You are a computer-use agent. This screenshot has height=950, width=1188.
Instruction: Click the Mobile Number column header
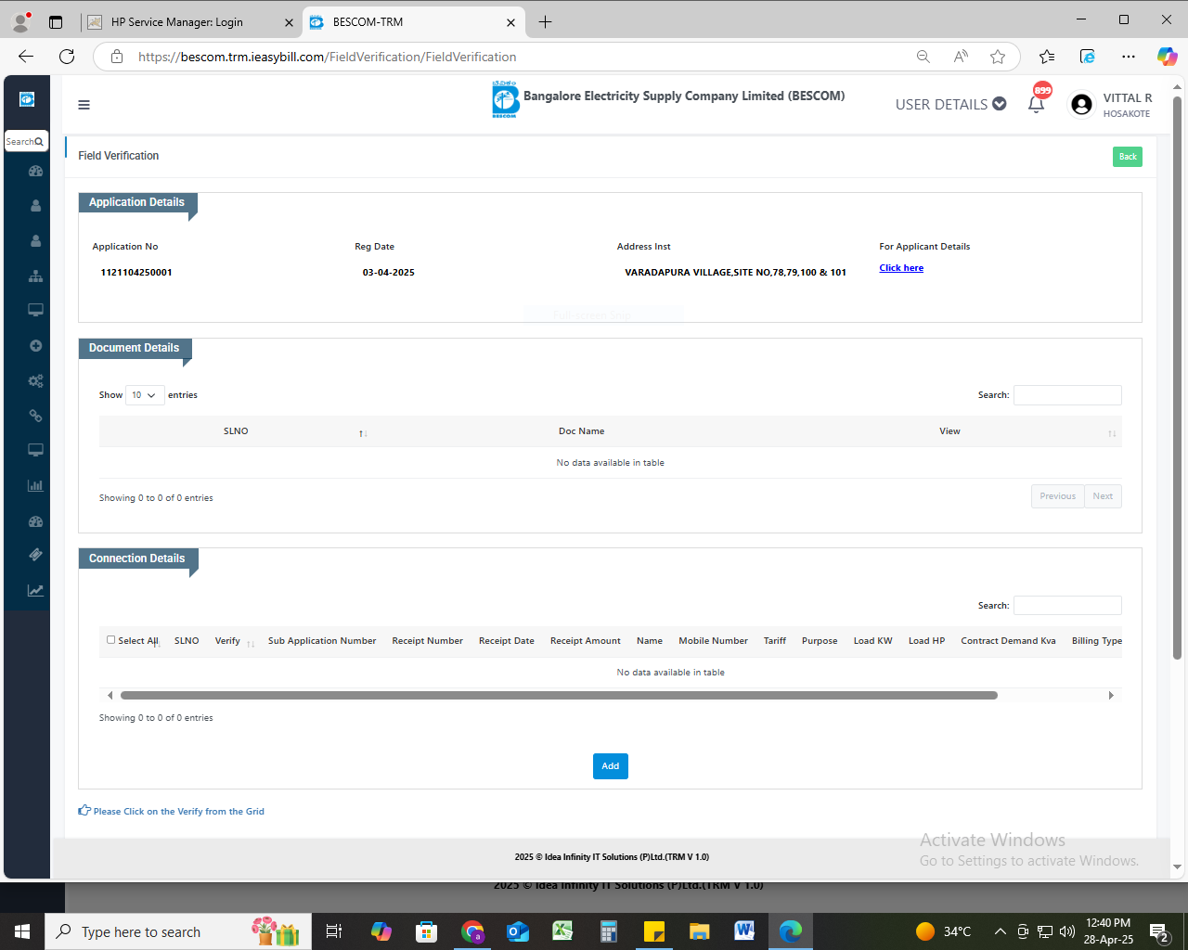tap(713, 641)
